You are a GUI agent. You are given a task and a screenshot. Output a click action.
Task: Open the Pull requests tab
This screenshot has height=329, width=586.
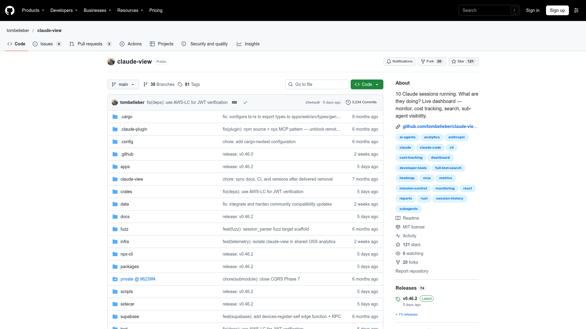click(91, 44)
